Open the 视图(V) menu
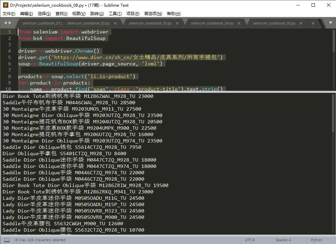Viewport: 336px width, 244px height. (79, 14)
